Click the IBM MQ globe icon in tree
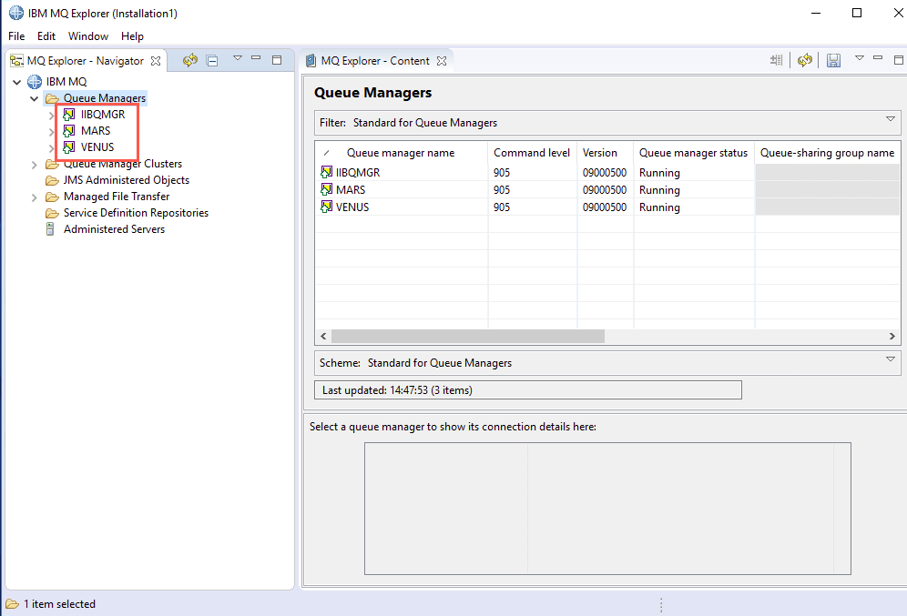This screenshot has height=616, width=907. (x=35, y=82)
